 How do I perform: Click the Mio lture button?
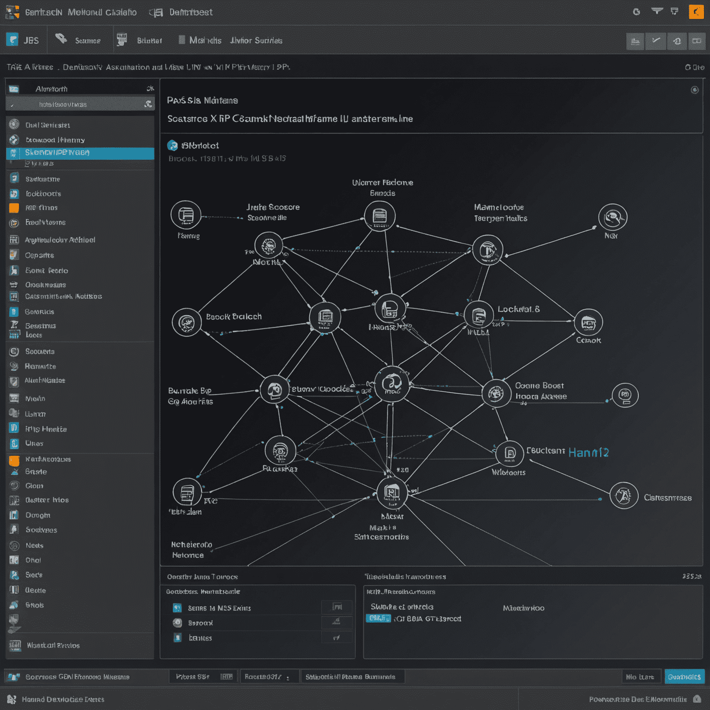640,677
